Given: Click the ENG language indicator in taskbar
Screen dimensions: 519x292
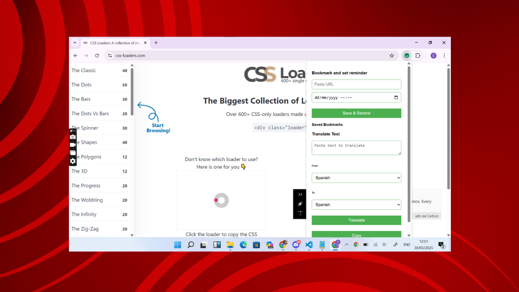Looking at the screenshot, I should [407, 245].
